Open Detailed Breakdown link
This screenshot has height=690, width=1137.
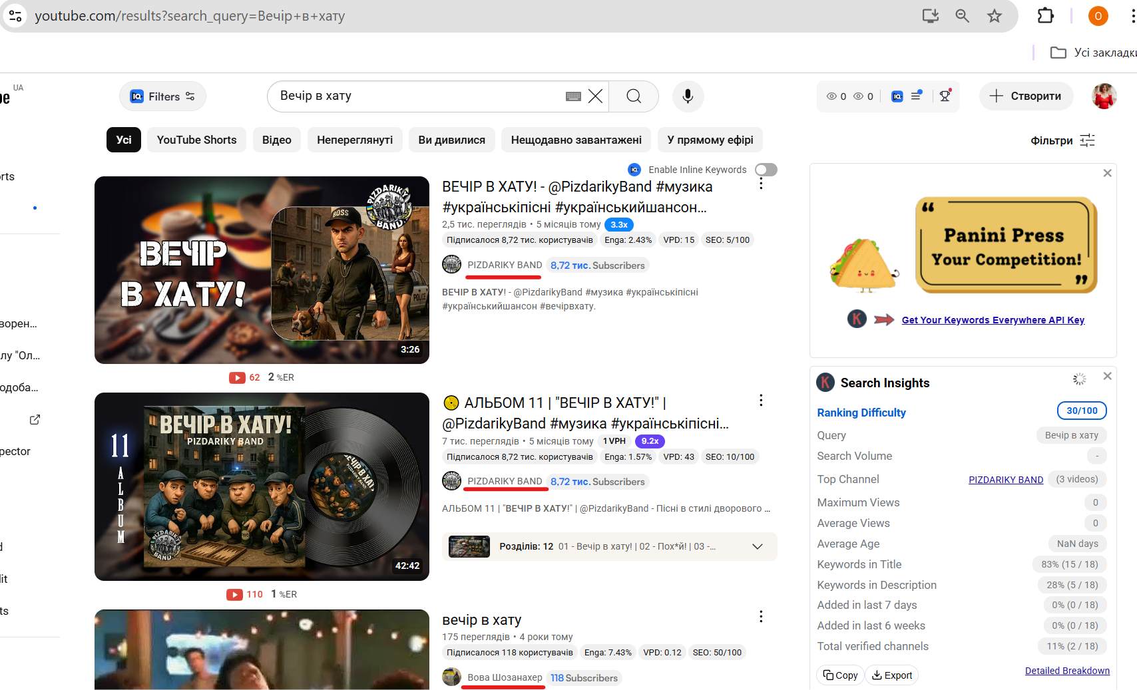(1067, 671)
